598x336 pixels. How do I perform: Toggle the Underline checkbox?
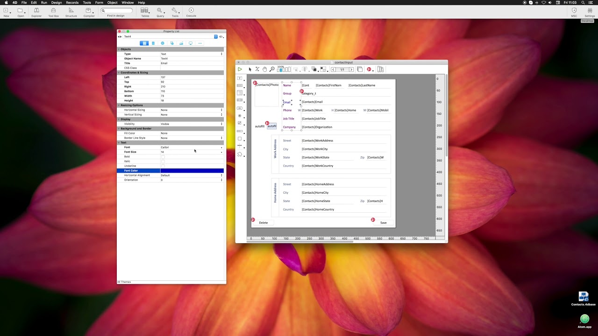pos(163,166)
